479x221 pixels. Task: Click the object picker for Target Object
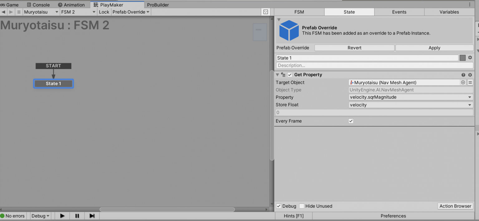pos(463,82)
